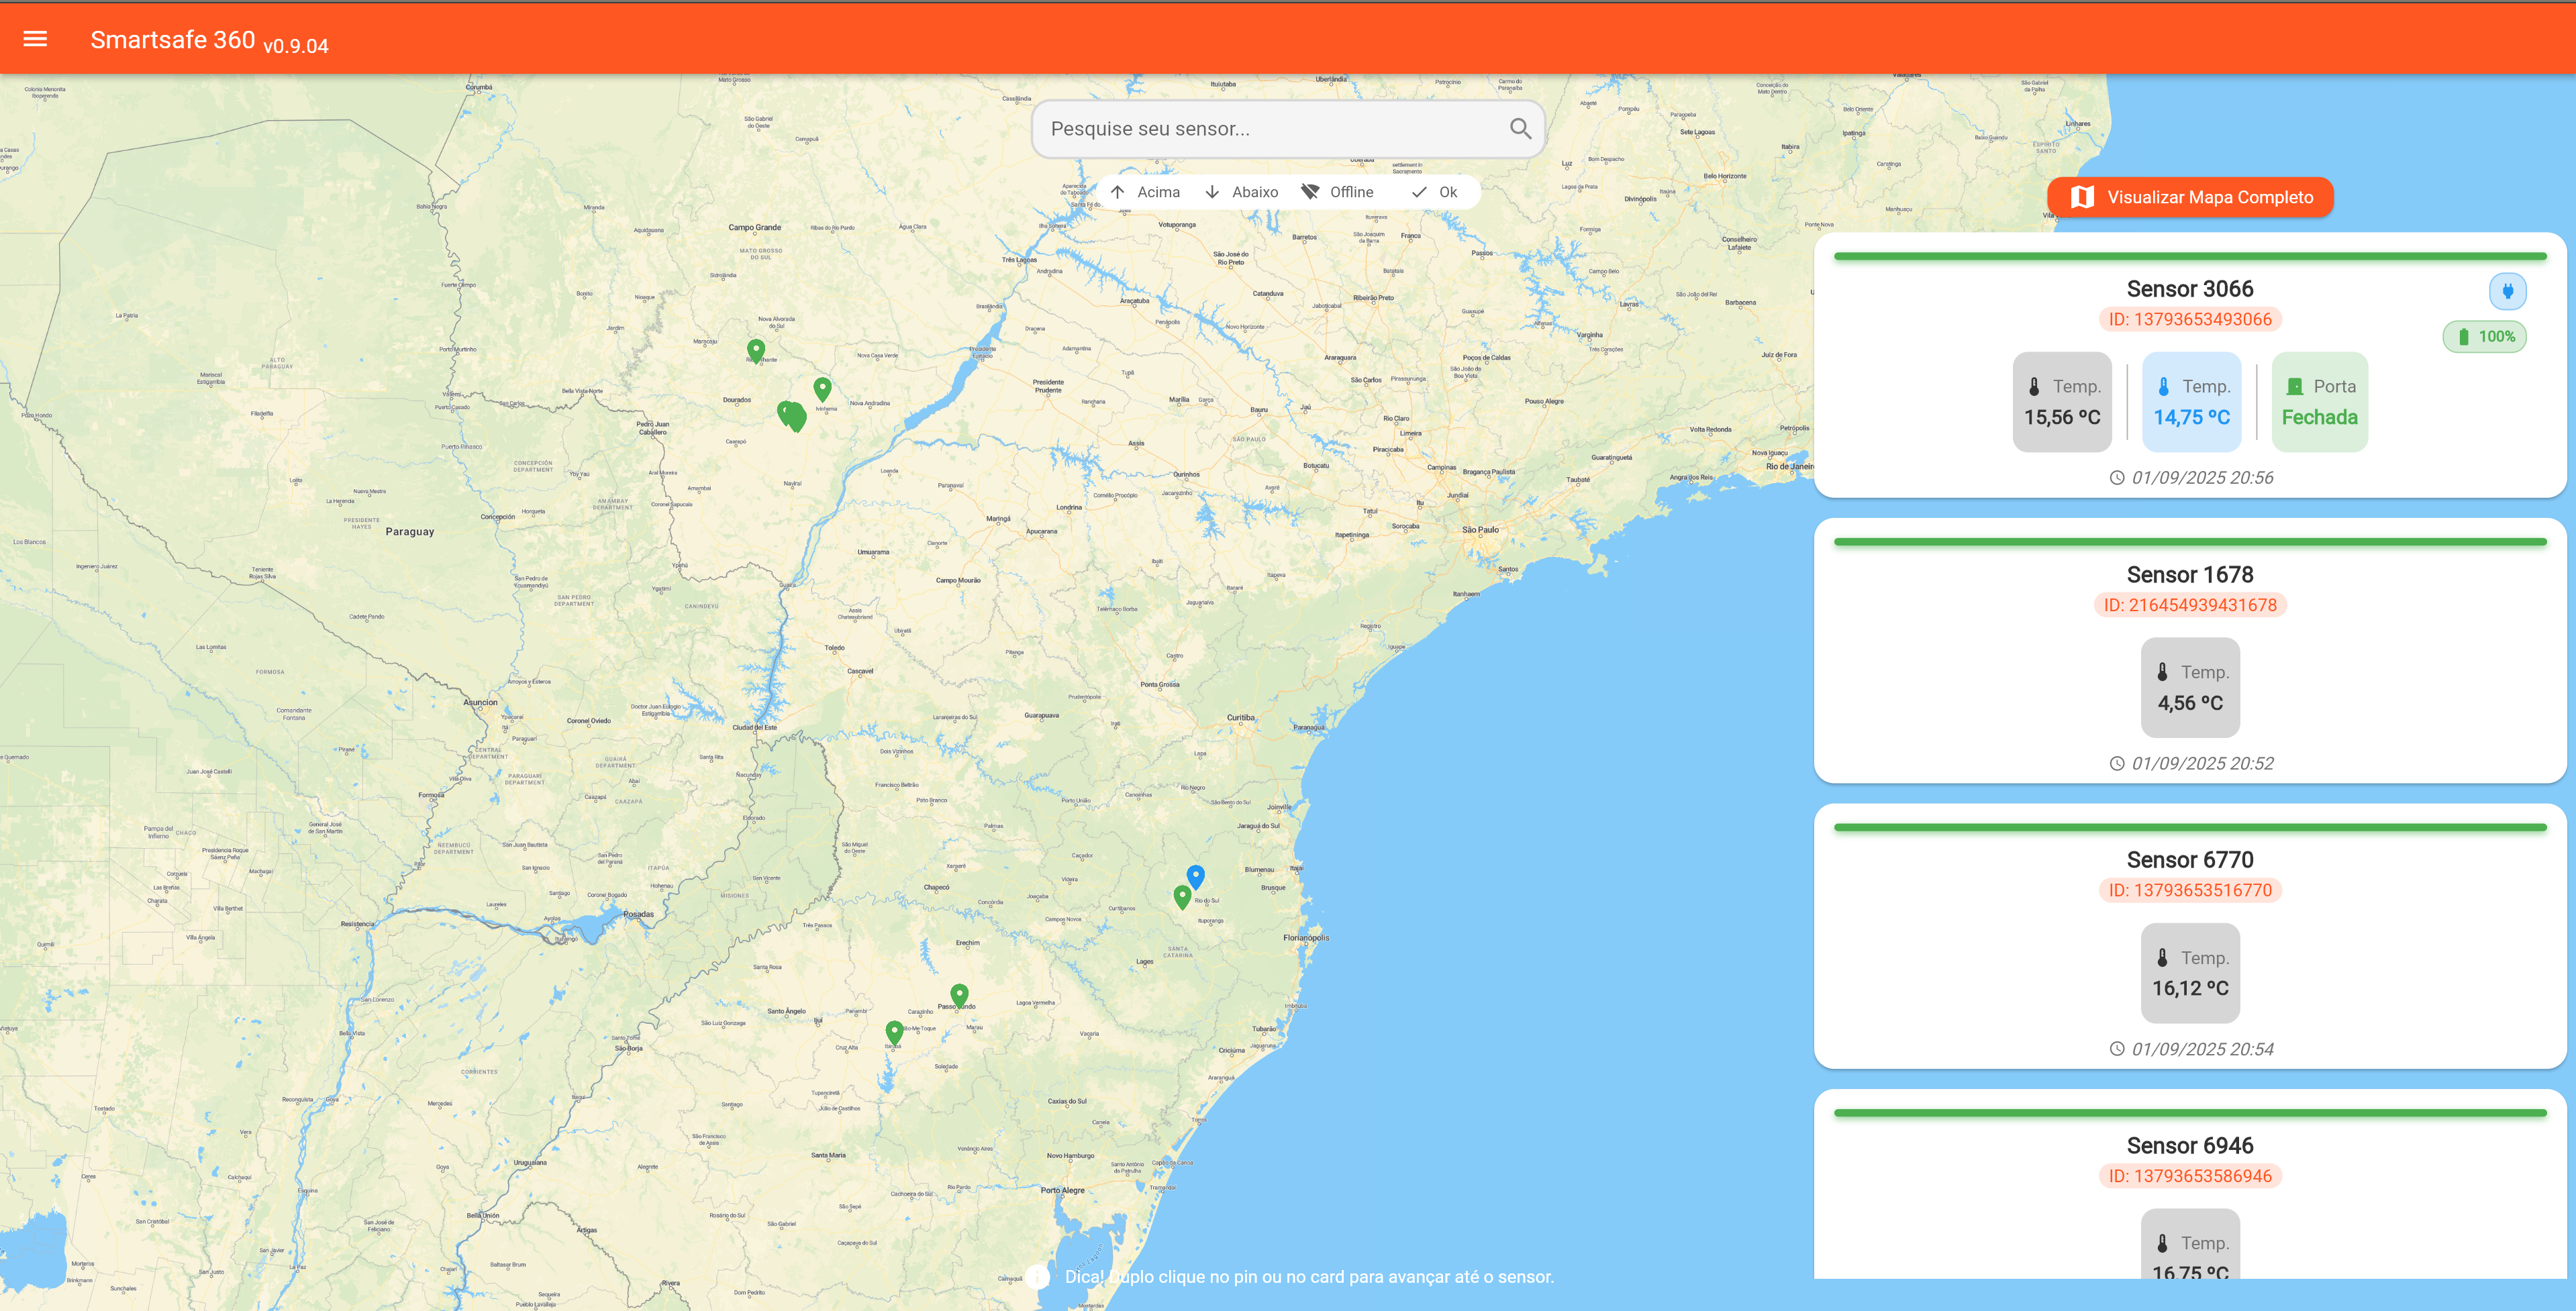This screenshot has height=1311, width=2576.
Task: Click the 100% battery indicator badge
Action: click(2485, 337)
